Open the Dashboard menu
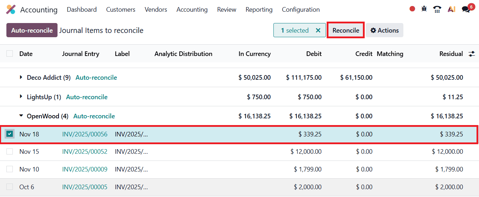 click(x=82, y=10)
